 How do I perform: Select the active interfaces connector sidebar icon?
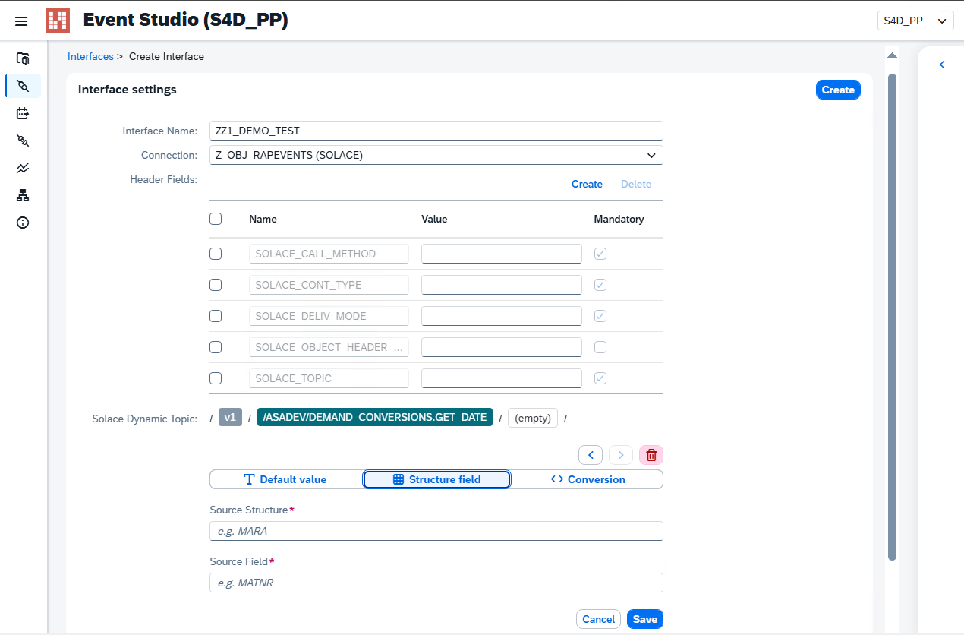pyautogui.click(x=23, y=86)
